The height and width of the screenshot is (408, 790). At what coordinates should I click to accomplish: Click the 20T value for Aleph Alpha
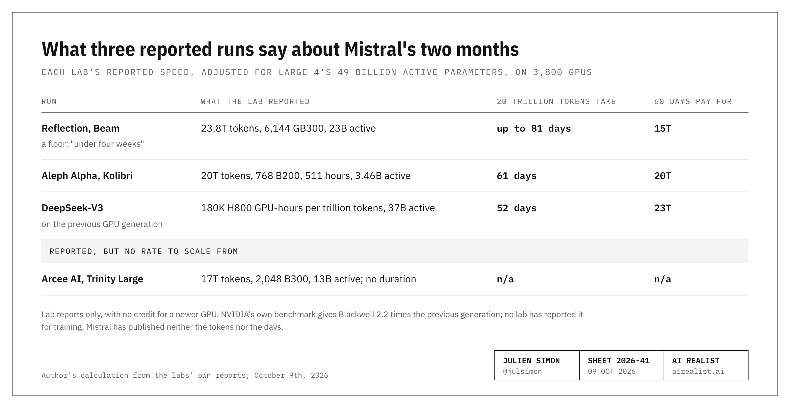click(662, 176)
